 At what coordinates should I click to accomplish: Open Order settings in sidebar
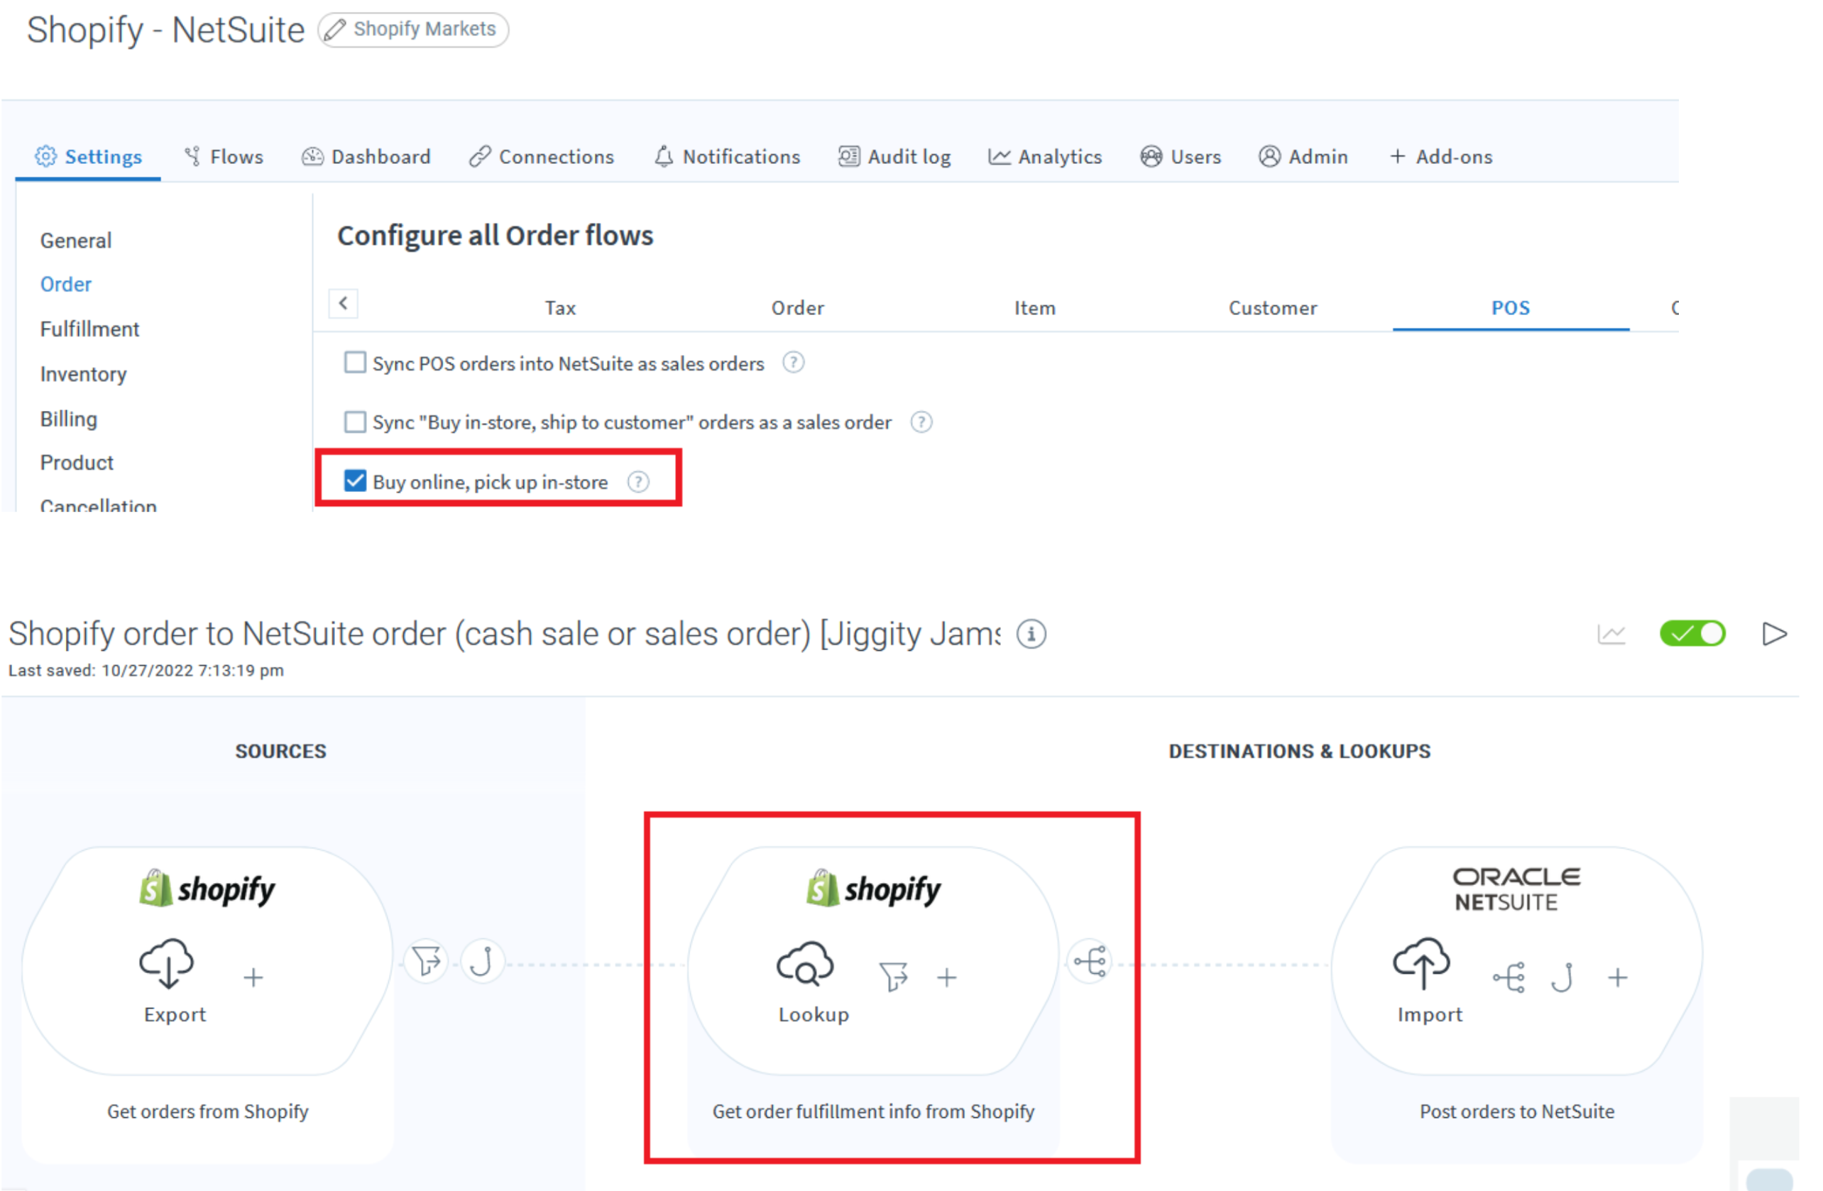66,285
